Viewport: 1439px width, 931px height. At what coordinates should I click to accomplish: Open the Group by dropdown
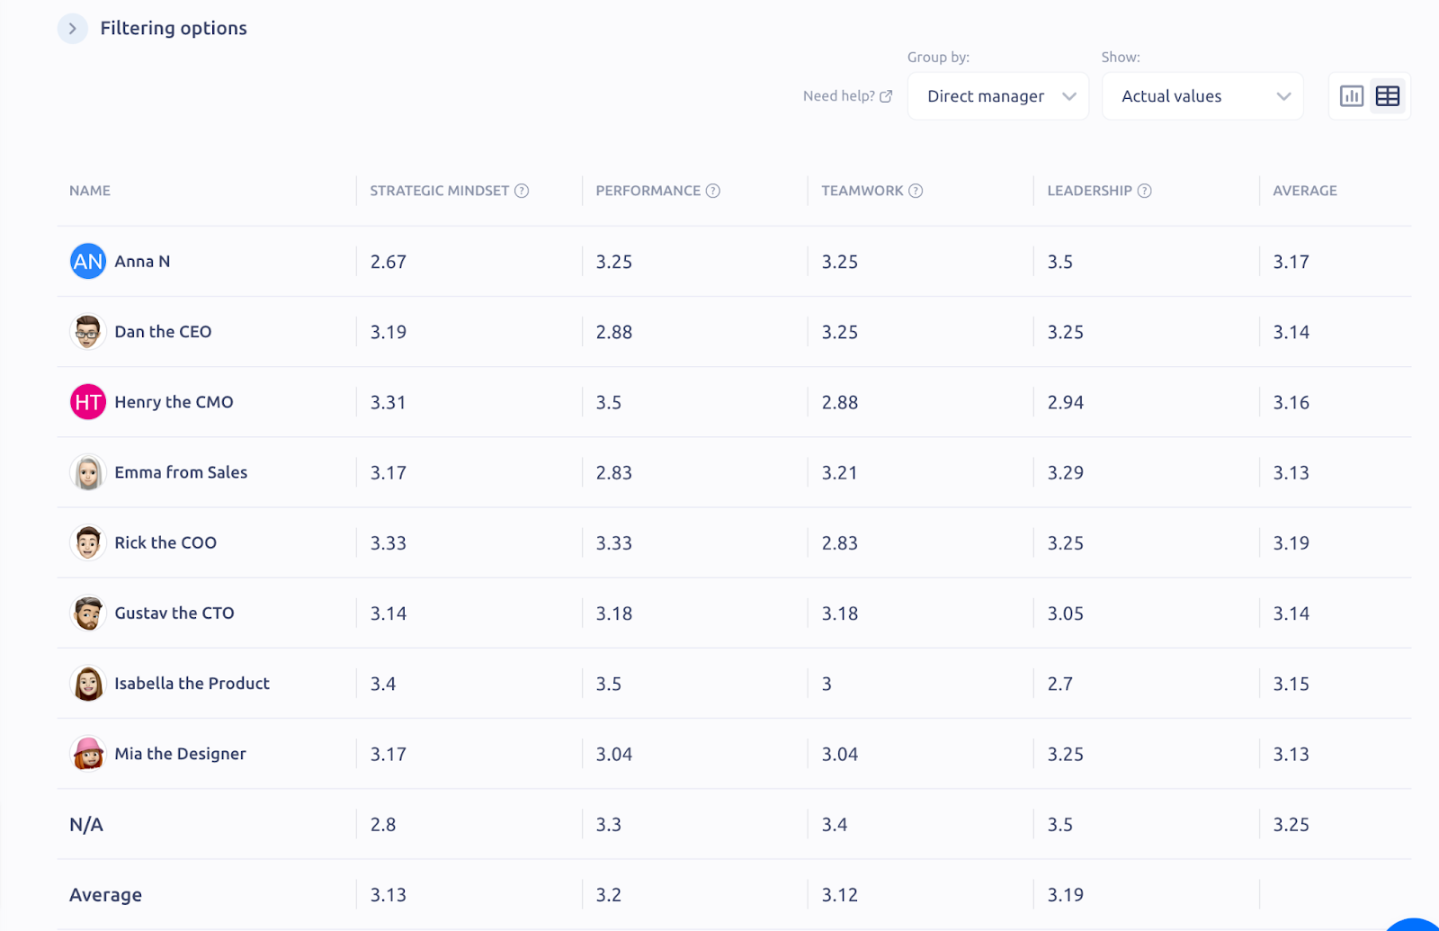tap(997, 95)
